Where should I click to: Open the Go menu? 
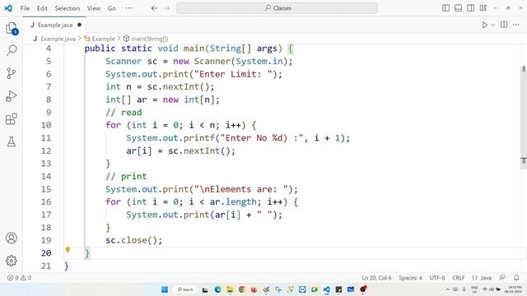pos(112,8)
